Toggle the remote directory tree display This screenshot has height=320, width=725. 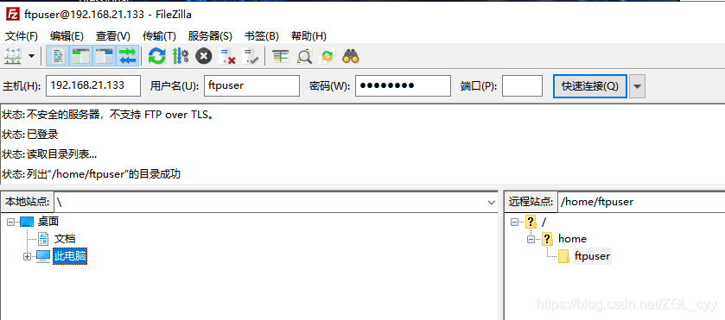click(104, 56)
